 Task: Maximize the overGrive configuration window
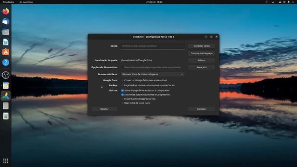pos(211,37)
